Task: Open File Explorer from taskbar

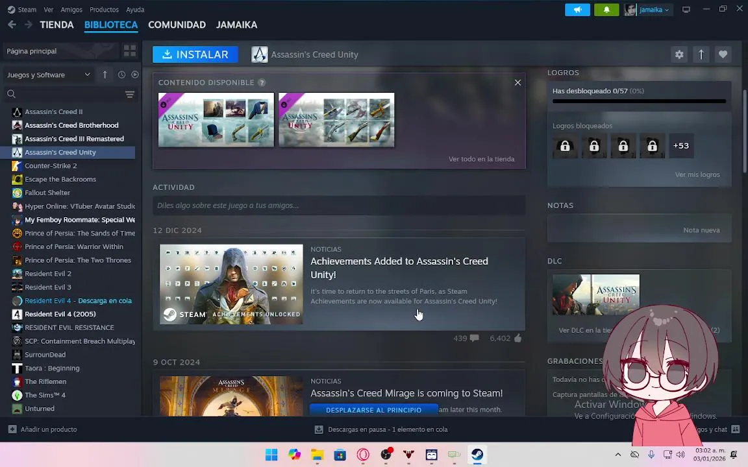Action: pos(318,455)
